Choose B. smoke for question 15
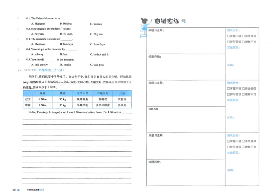Viewport: 277px width, 196px height. 65,65
